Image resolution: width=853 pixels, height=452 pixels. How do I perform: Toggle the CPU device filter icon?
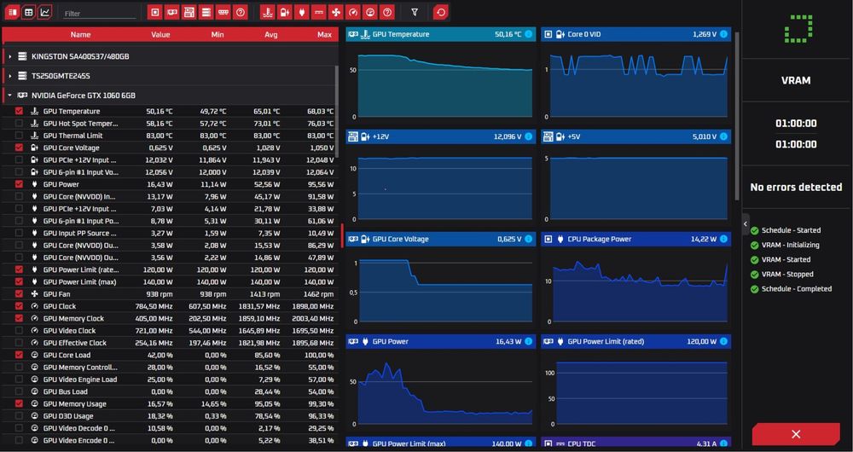[155, 12]
